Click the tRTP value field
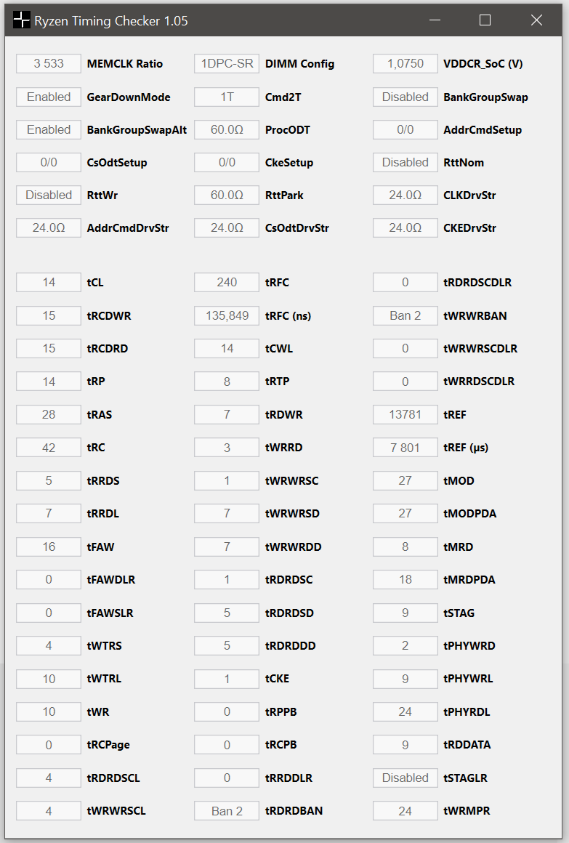 227,382
